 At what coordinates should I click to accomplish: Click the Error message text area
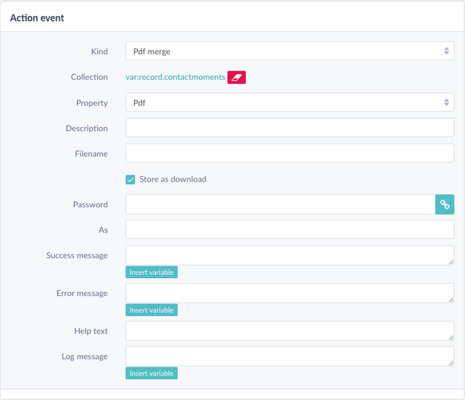(x=289, y=293)
